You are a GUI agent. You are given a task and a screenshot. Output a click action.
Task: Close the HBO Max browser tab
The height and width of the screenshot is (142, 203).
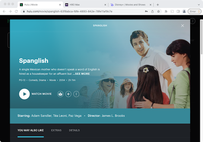pyautogui.click(x=105, y=5)
